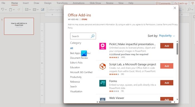The height and width of the screenshot is (107, 195).
Task: Open the Animations tab
Action: coord(79,3)
